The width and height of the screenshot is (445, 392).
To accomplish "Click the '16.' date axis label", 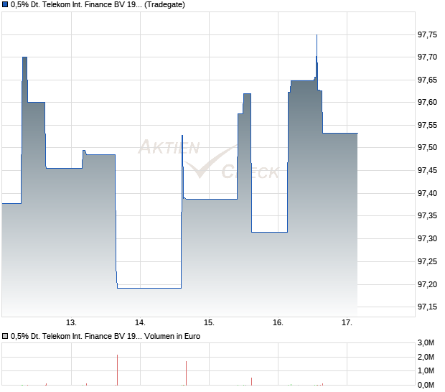I will click(278, 323).
